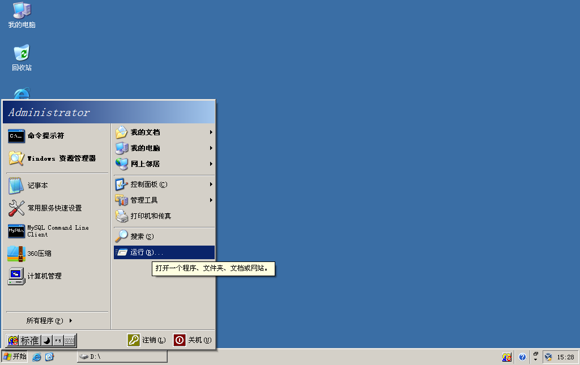Screen dimensions: 580x365
Task: Open 网上邻居 in Start menu
Action: [164, 164]
